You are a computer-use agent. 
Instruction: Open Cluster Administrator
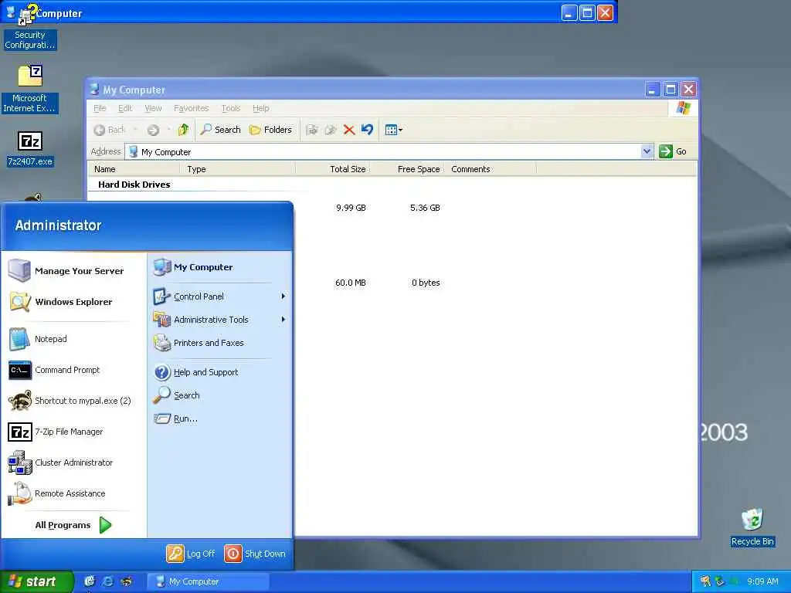pos(73,463)
